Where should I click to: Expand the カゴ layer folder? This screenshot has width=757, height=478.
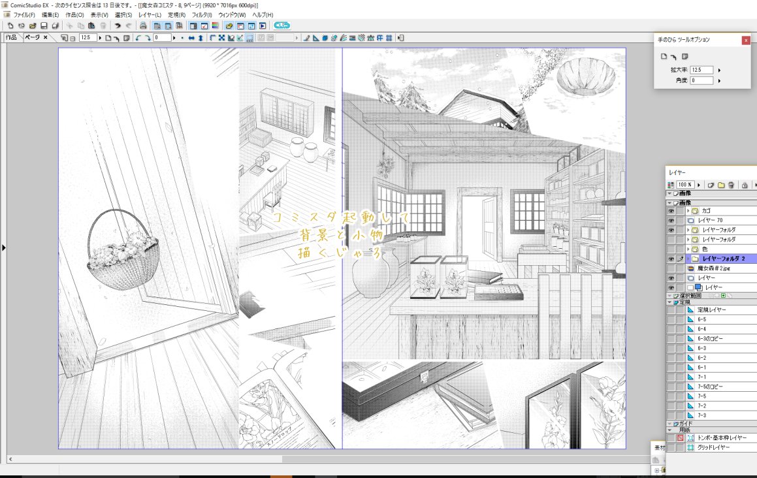(x=688, y=211)
